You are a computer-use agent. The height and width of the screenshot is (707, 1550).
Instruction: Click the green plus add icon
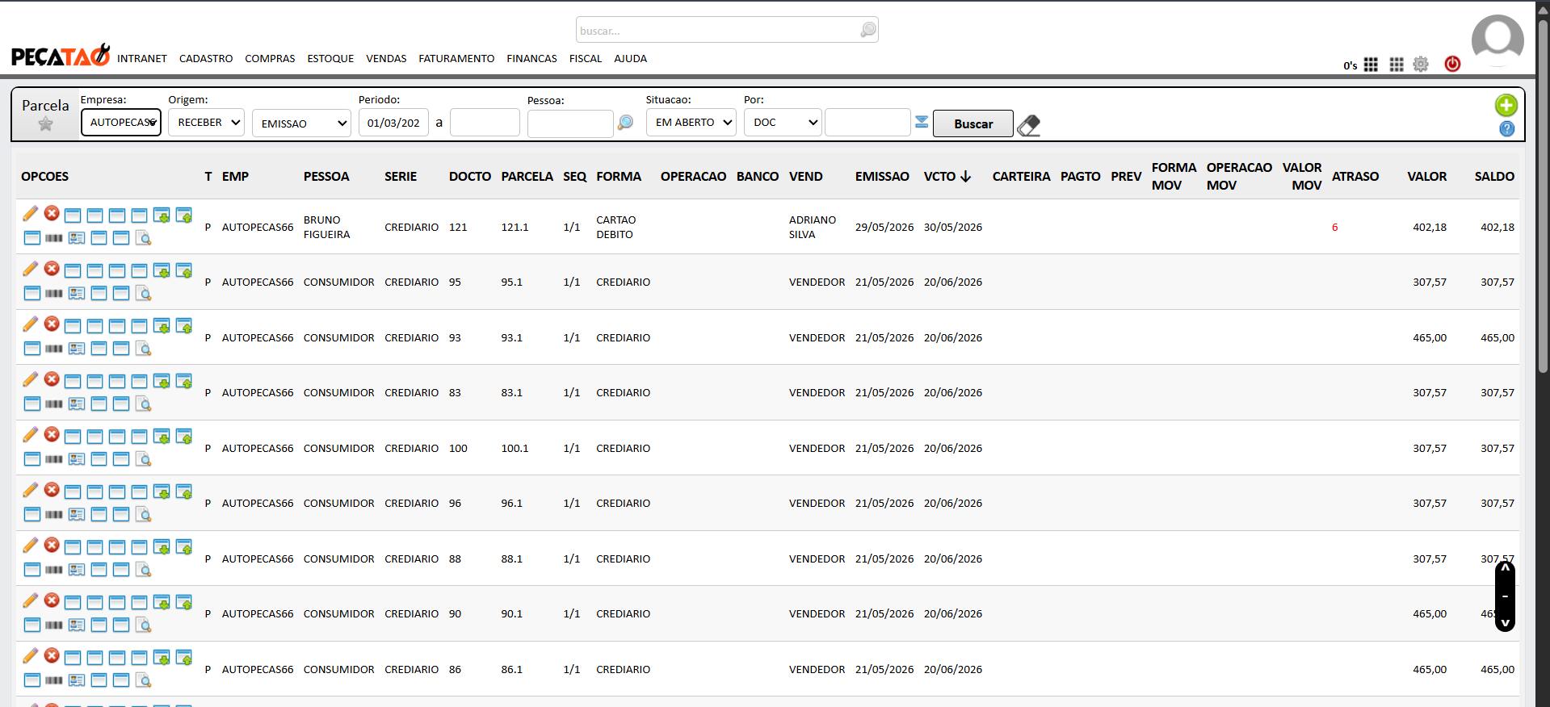(x=1506, y=105)
